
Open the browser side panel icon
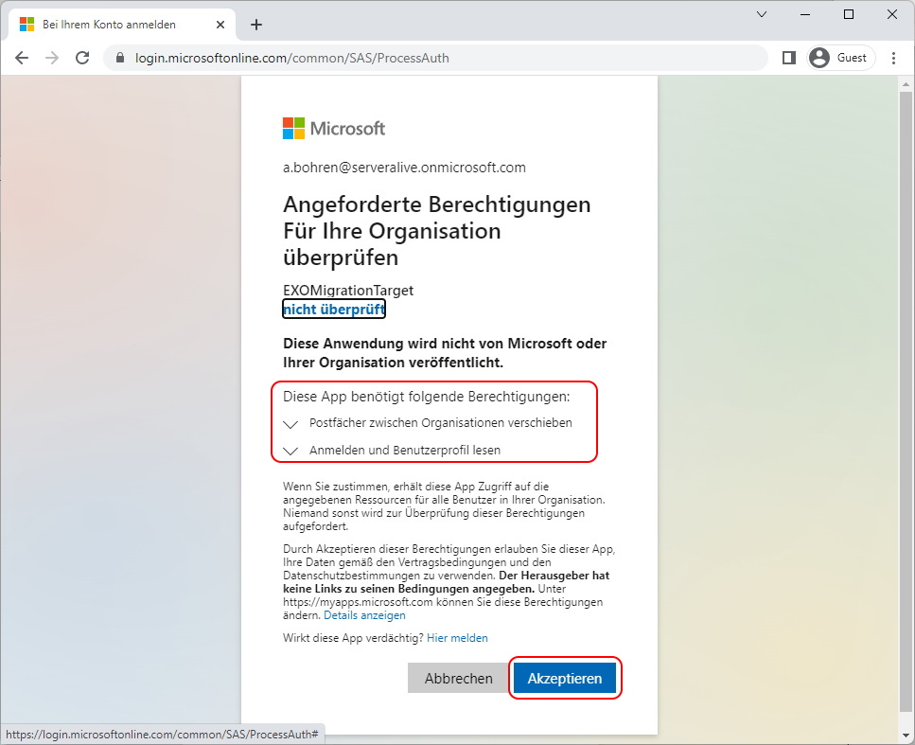click(x=789, y=58)
